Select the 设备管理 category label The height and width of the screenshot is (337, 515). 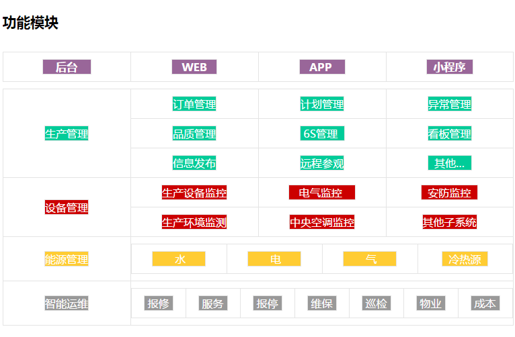67,207
